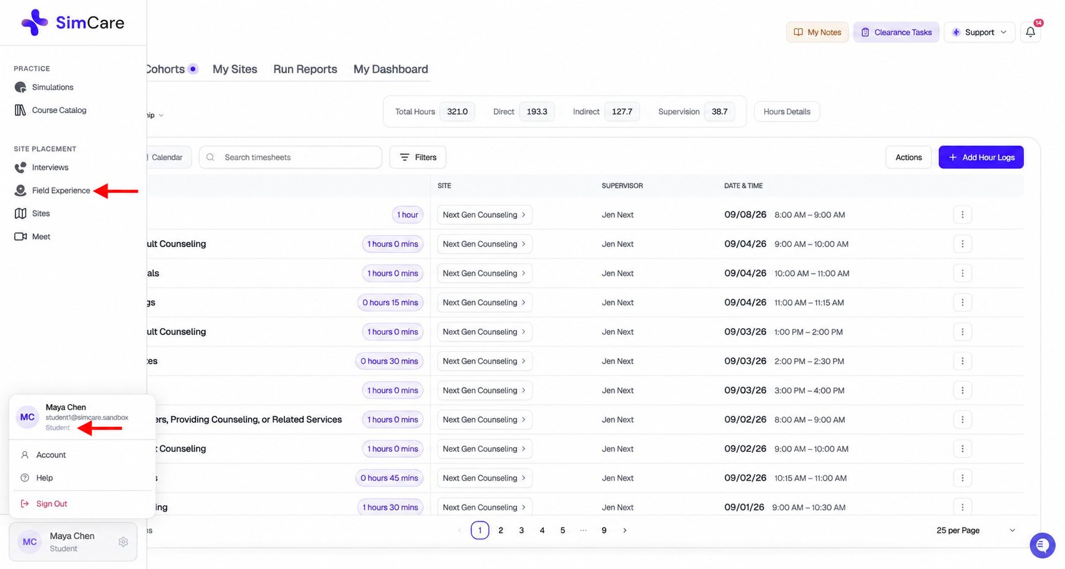Click the Maya Chen profile card
Image resolution: width=1065 pixels, height=569 pixels.
coord(73,542)
